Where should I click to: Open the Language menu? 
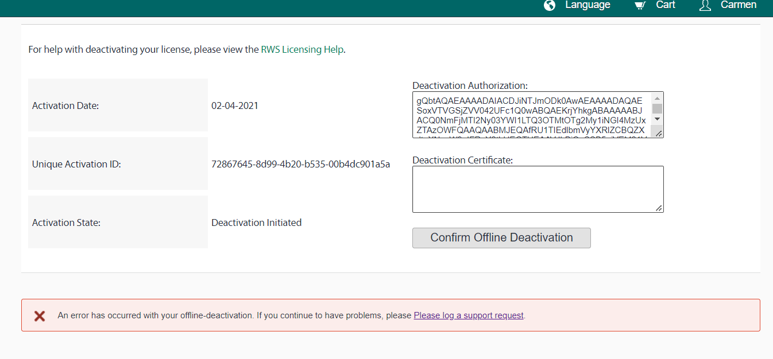tap(588, 6)
